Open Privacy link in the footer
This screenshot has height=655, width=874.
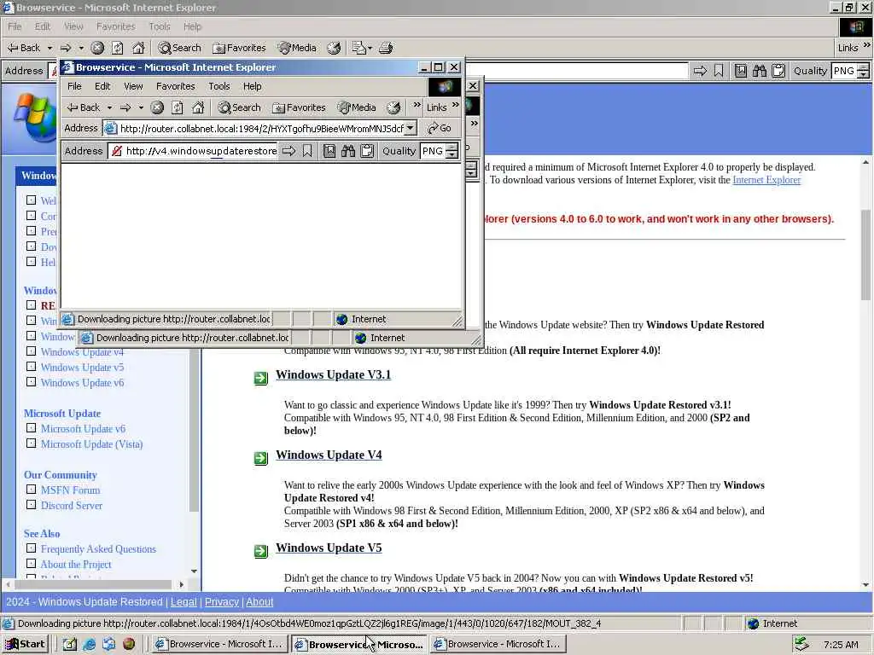tap(221, 602)
